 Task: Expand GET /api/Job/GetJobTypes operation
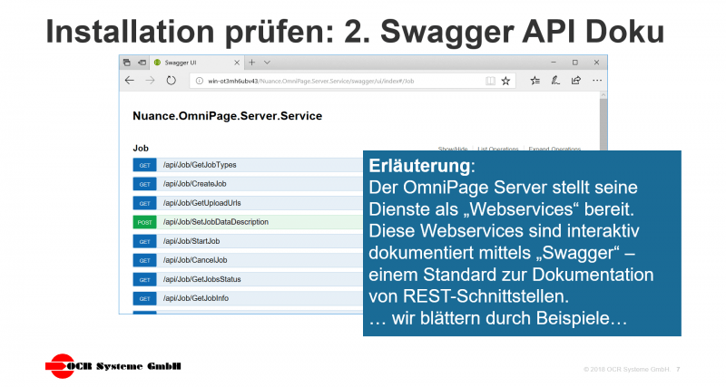tap(248, 165)
